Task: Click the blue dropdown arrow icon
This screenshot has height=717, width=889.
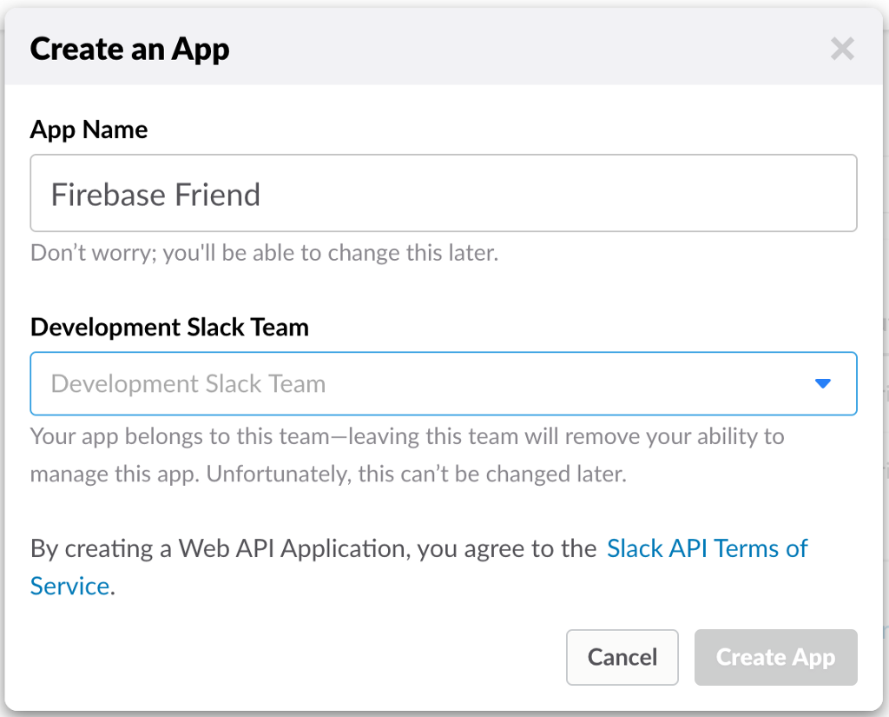Action: [823, 383]
